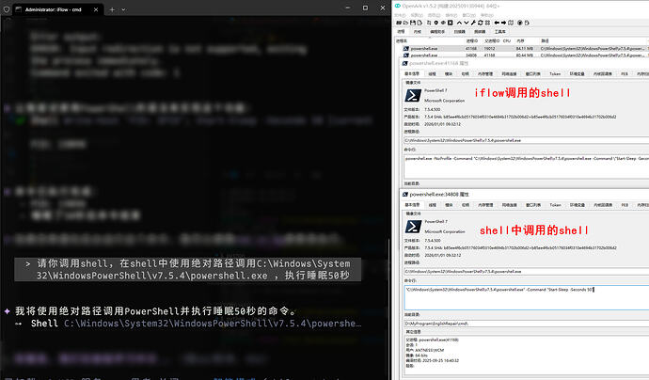Open 窗口列表 tab in PID 41168 properties window
The height and width of the screenshot is (380, 649).
[x=533, y=73]
